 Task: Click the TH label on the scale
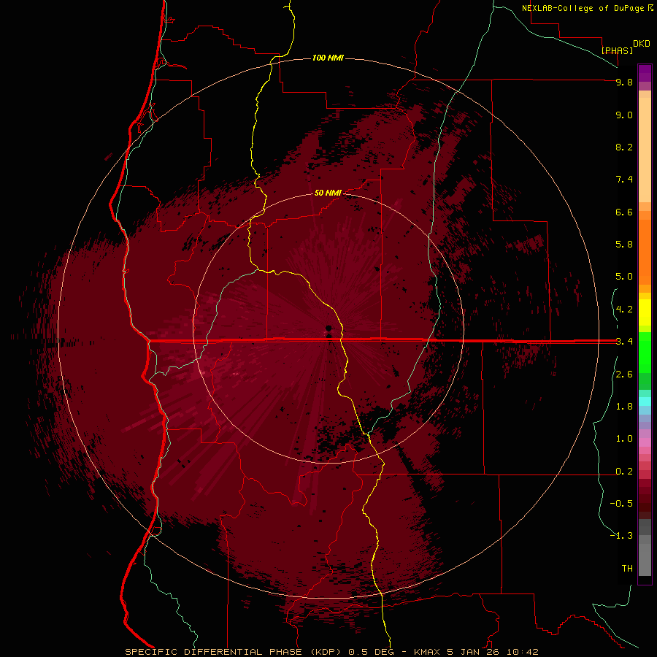pos(627,569)
